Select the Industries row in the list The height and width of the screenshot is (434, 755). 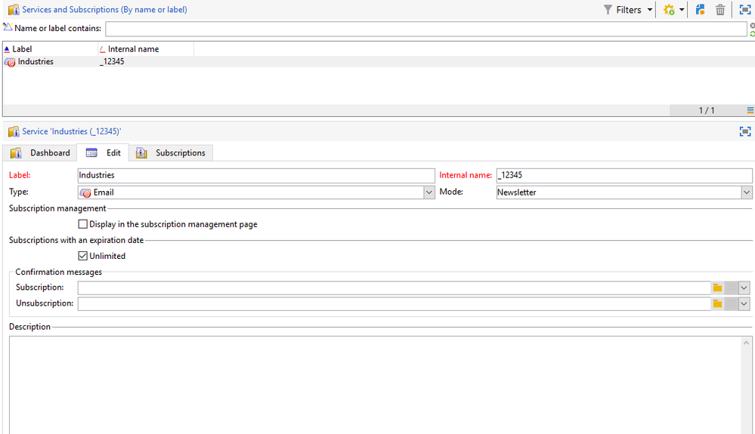coord(379,62)
